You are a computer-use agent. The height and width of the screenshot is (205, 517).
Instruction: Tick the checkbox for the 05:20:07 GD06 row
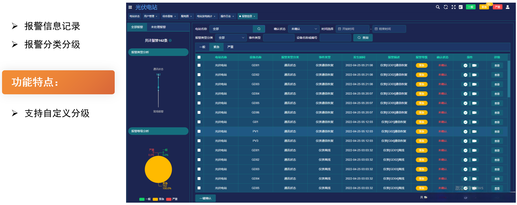199,112
